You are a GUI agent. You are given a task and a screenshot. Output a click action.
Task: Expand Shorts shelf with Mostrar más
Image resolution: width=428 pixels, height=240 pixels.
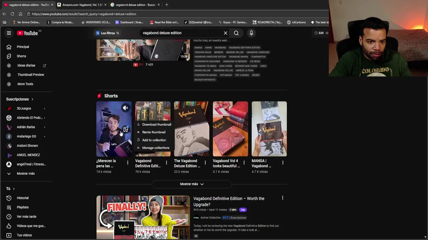[x=192, y=184]
